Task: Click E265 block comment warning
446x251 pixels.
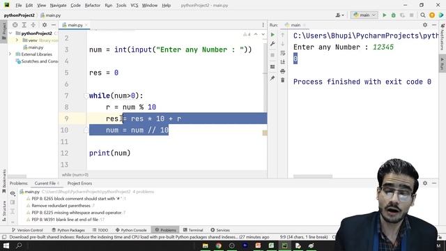Action: point(77,199)
